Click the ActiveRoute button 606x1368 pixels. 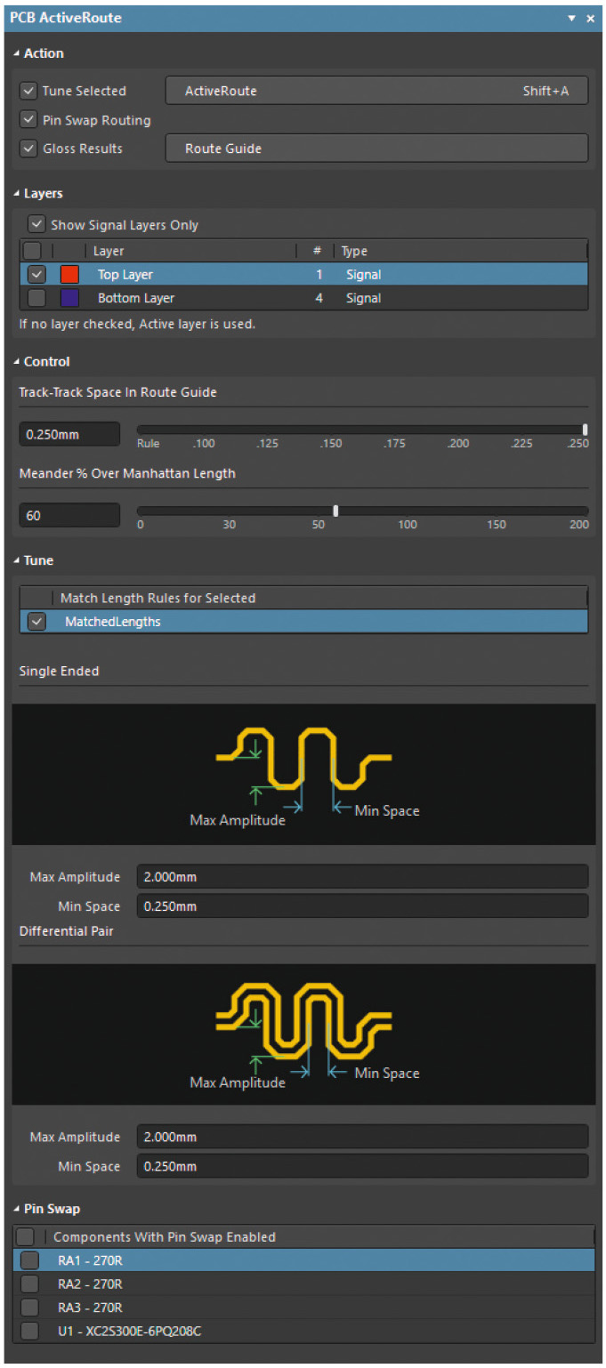(x=376, y=91)
